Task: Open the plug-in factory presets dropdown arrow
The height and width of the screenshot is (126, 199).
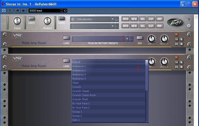Action: (x=127, y=39)
